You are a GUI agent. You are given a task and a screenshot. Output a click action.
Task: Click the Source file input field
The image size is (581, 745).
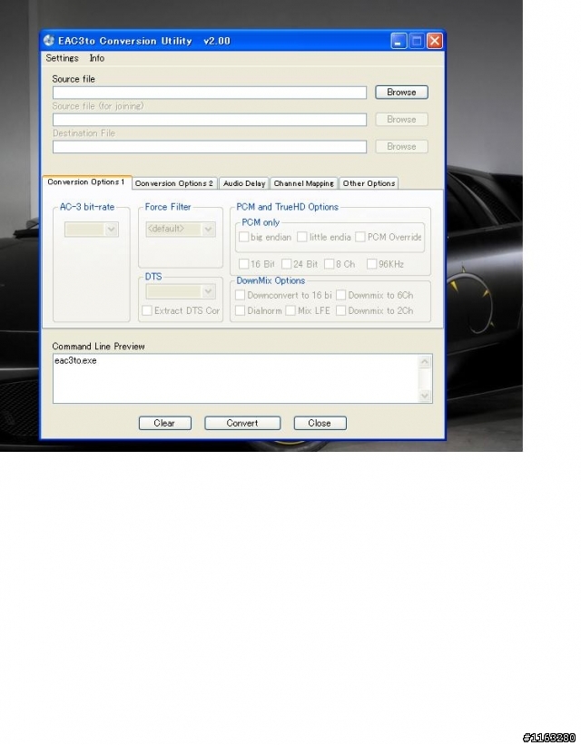[209, 93]
